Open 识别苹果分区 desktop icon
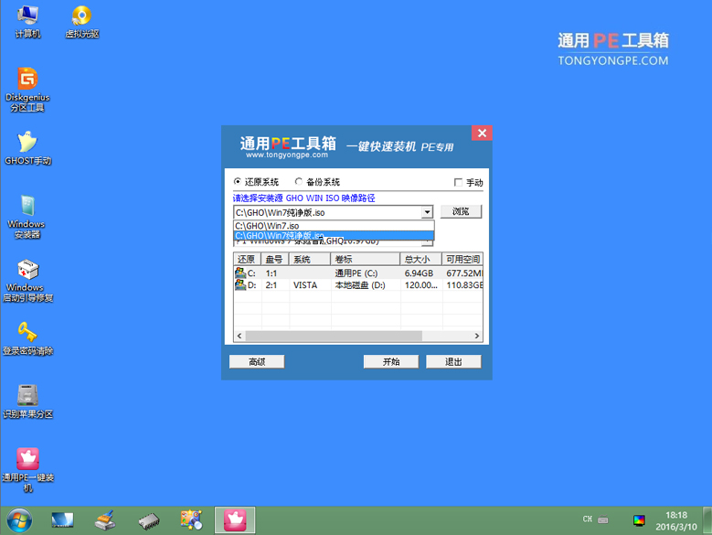Screen dimensions: 712x535 pyautogui.click(x=27, y=396)
